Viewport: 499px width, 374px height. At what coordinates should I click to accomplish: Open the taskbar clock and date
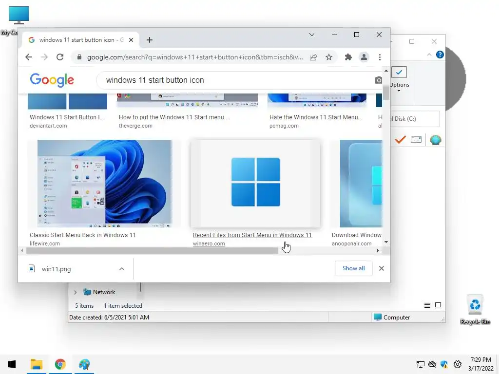481,364
